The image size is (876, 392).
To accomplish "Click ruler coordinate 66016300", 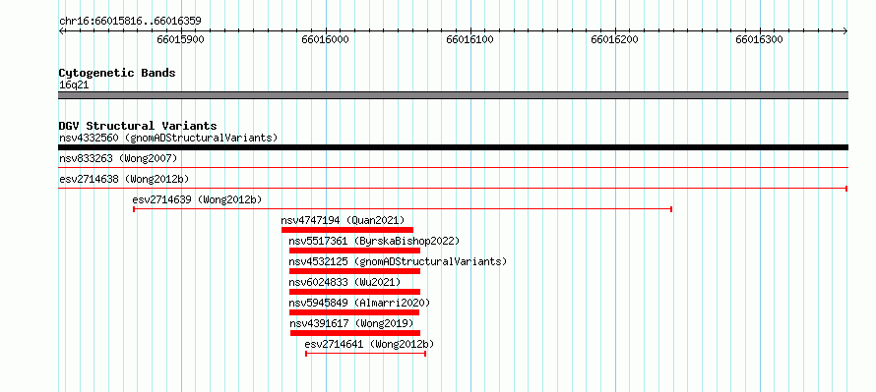I will pyautogui.click(x=759, y=39).
